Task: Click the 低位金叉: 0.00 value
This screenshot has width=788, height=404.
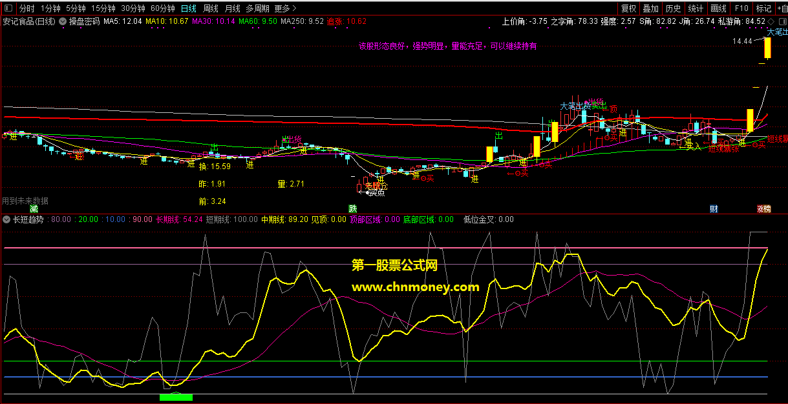Action: pyautogui.click(x=489, y=219)
